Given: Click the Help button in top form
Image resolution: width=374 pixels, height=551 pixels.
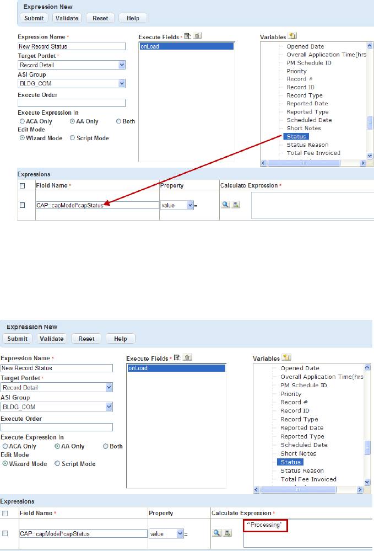Looking at the screenshot, I should (133, 18).
